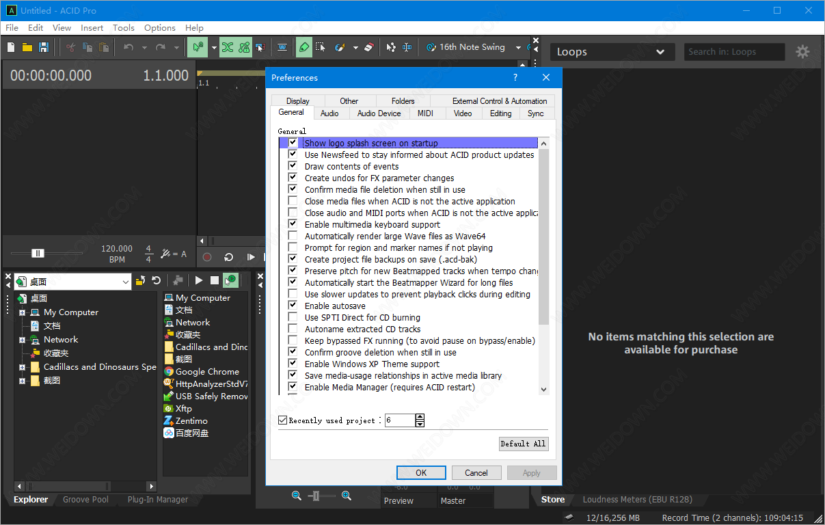Open the Undo history dropdown arrow
Image resolution: width=825 pixels, height=525 pixels.
[x=144, y=47]
